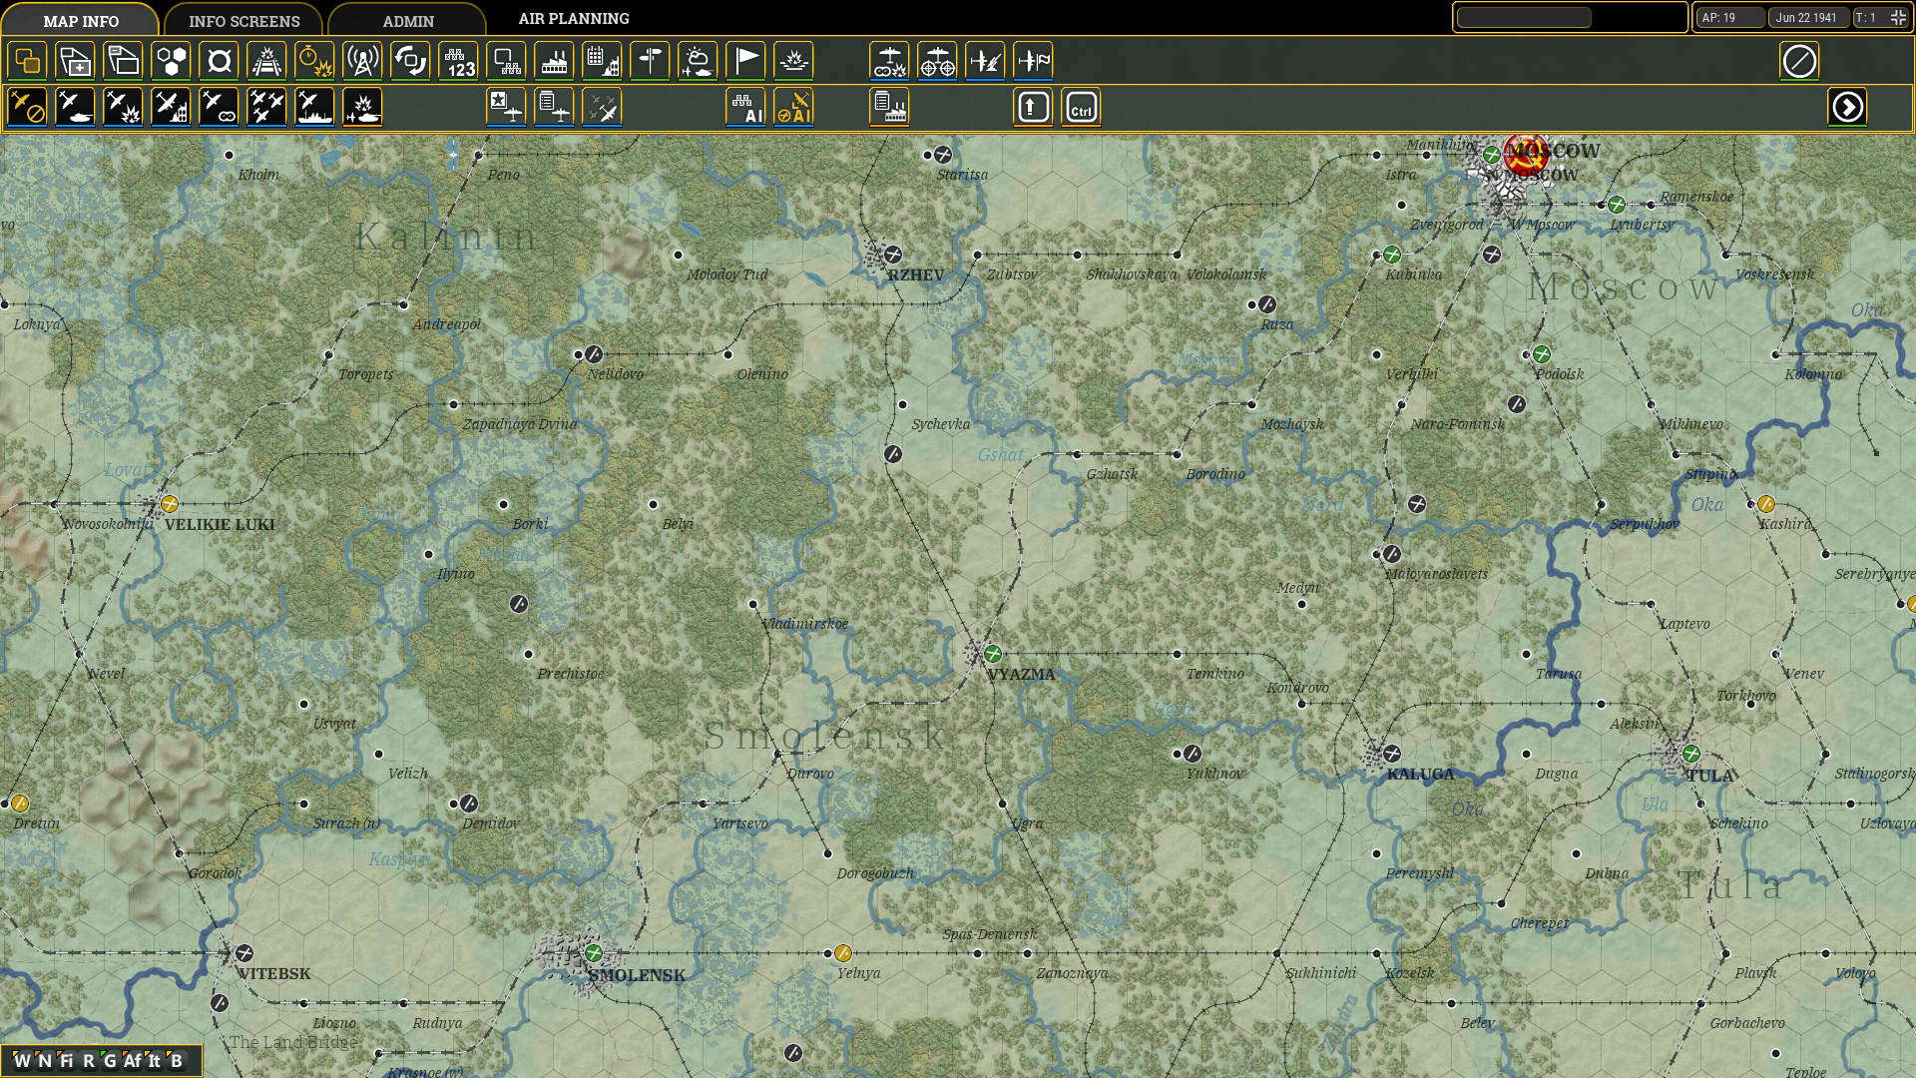The height and width of the screenshot is (1078, 1916).
Task: Click the Soviet hammer-and-sickle emblem at Moscow
Action: pyautogui.click(x=1526, y=155)
